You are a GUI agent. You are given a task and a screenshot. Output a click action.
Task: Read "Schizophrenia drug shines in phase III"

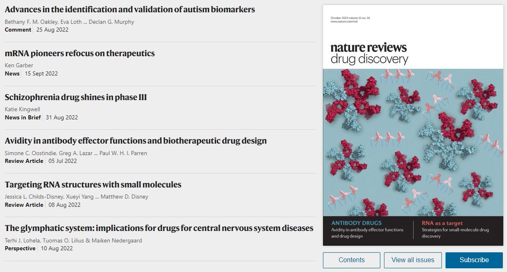point(75,97)
